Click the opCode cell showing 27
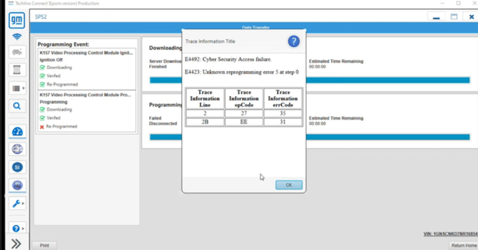This screenshot has height=250, width=478. point(244,113)
